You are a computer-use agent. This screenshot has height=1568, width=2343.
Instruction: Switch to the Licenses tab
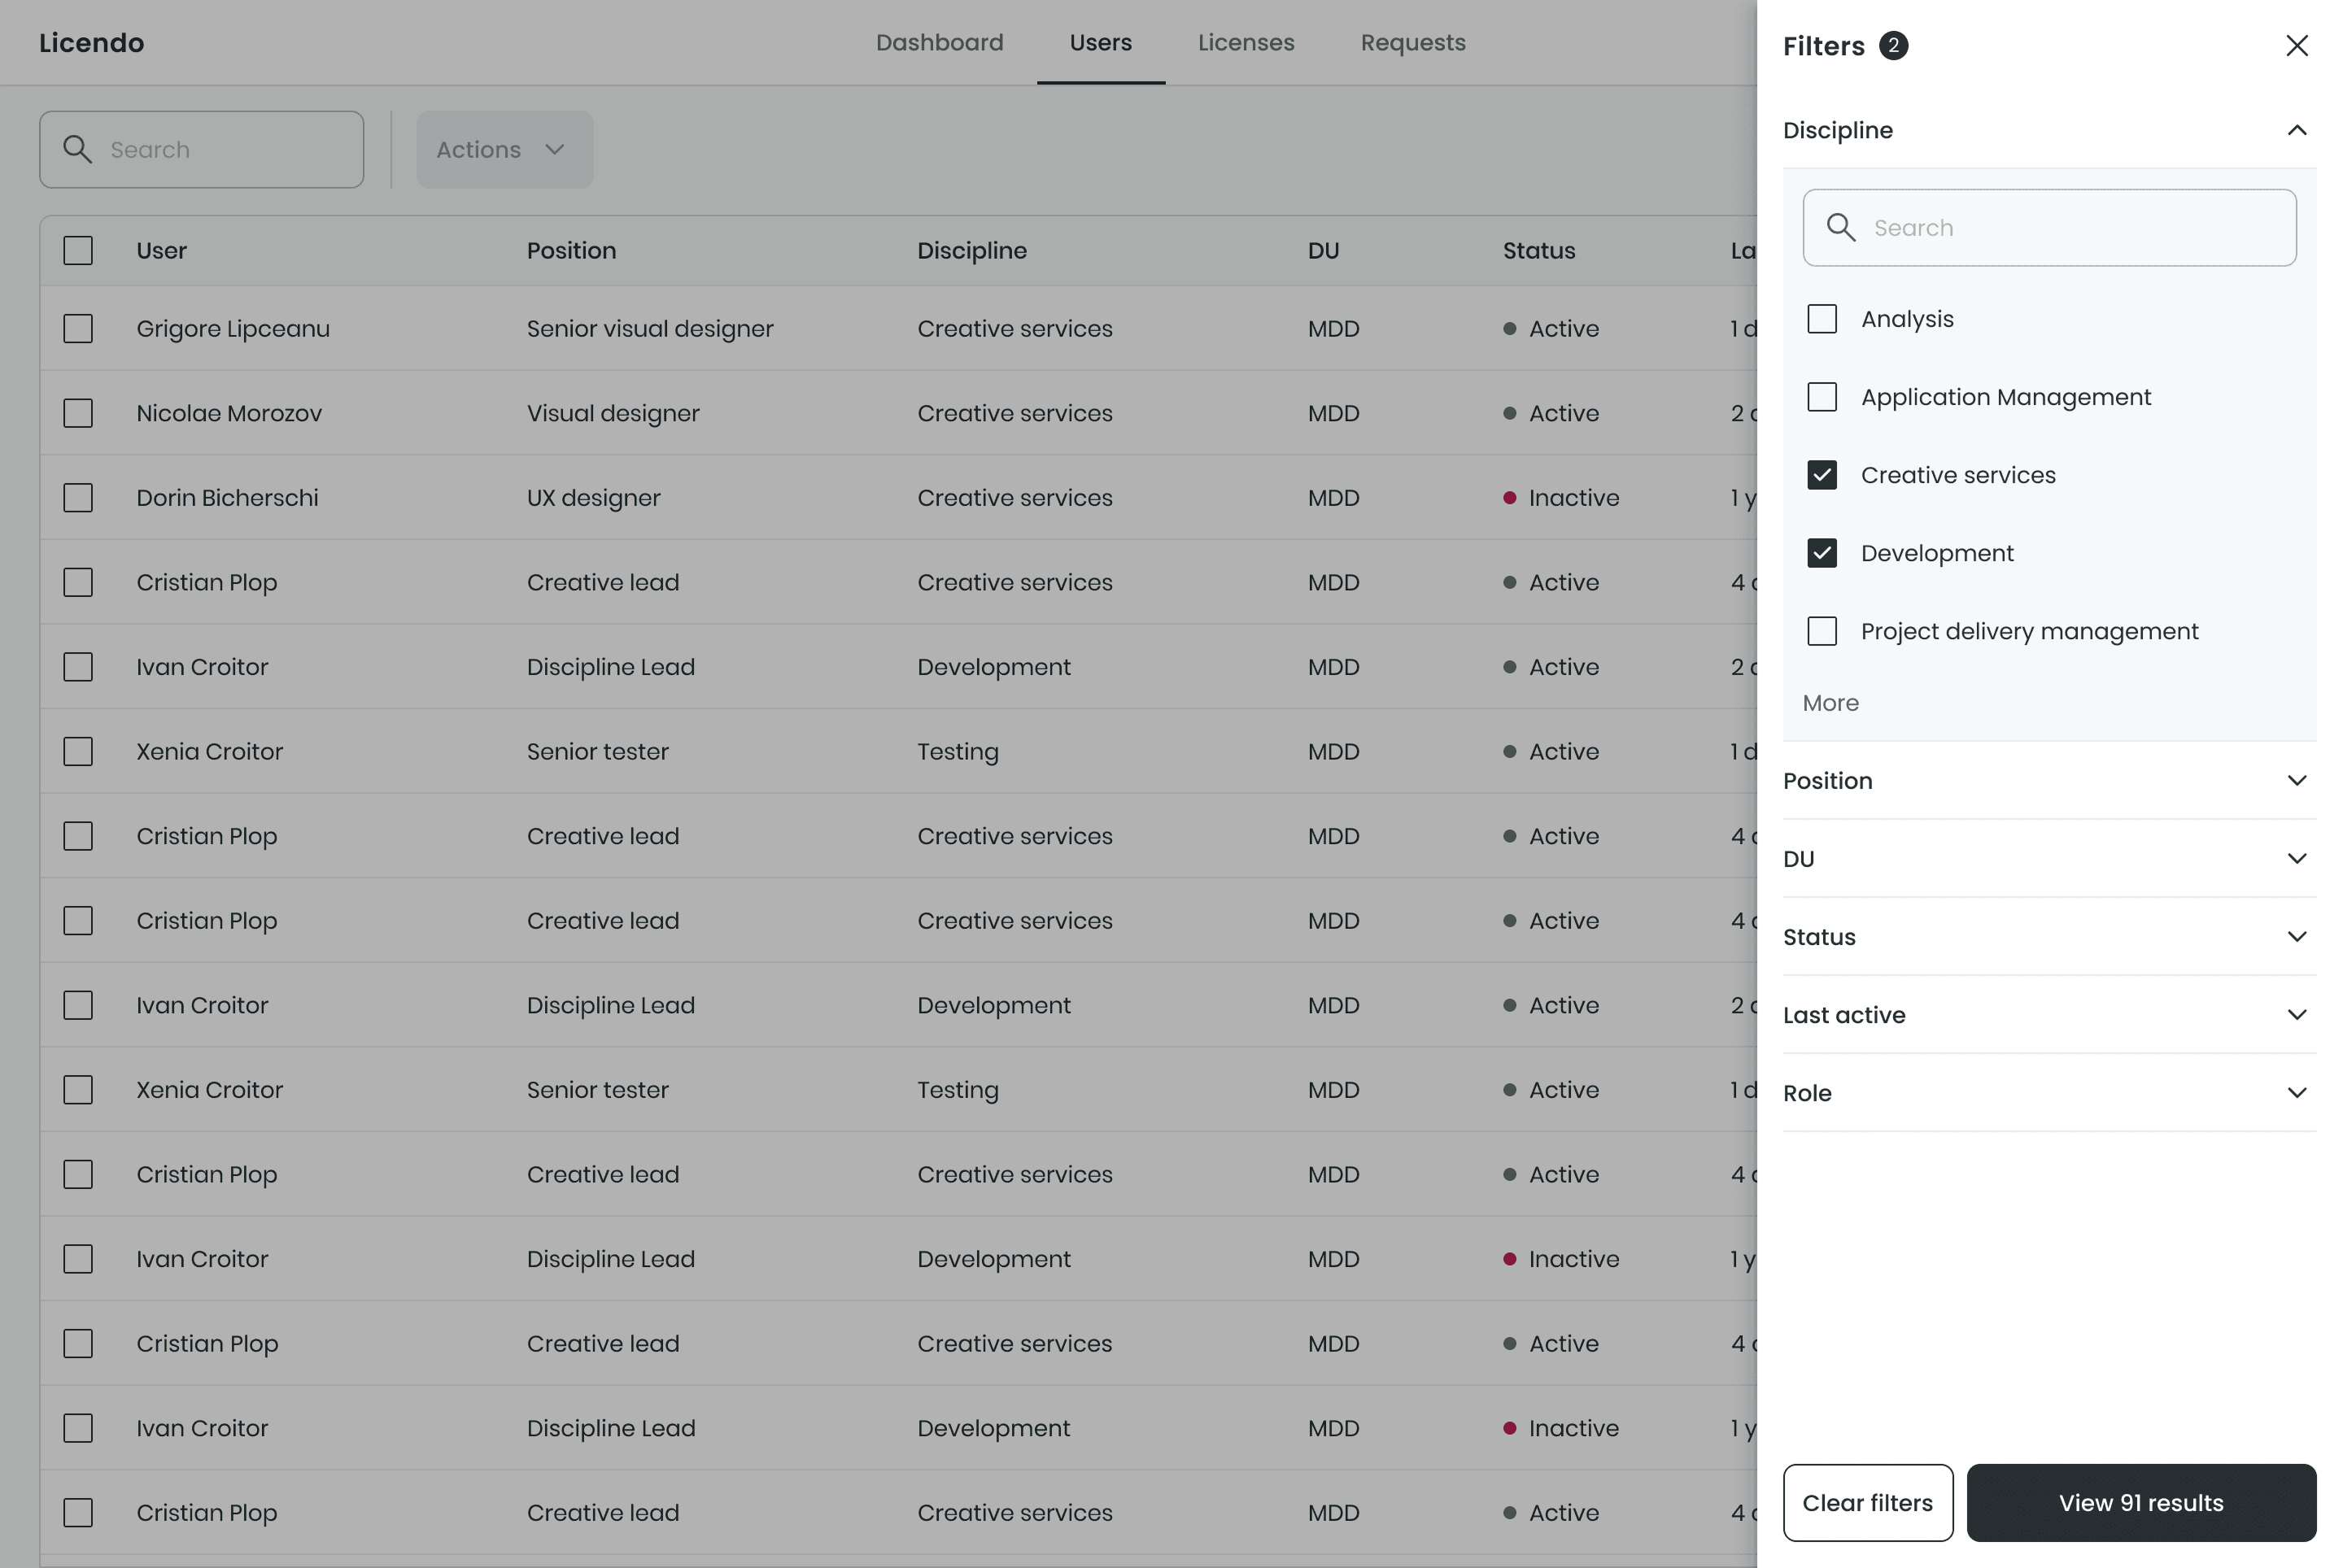pos(1246,43)
